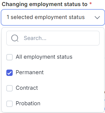Image resolution: width=105 pixels, height=113 pixels.
Task: Tick the Probation checkbox
Action: (9, 104)
